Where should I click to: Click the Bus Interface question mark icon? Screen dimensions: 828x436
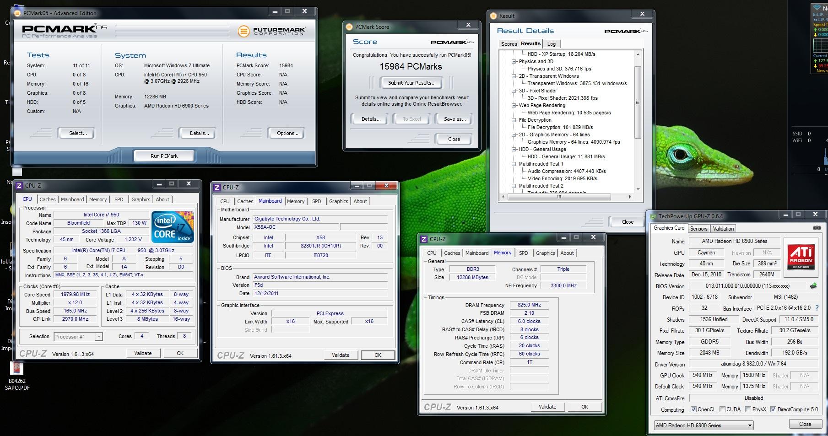817,308
